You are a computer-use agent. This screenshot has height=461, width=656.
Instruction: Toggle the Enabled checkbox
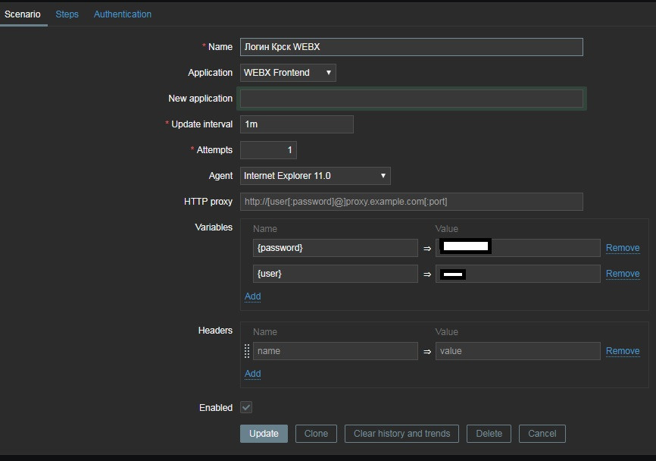click(x=246, y=407)
